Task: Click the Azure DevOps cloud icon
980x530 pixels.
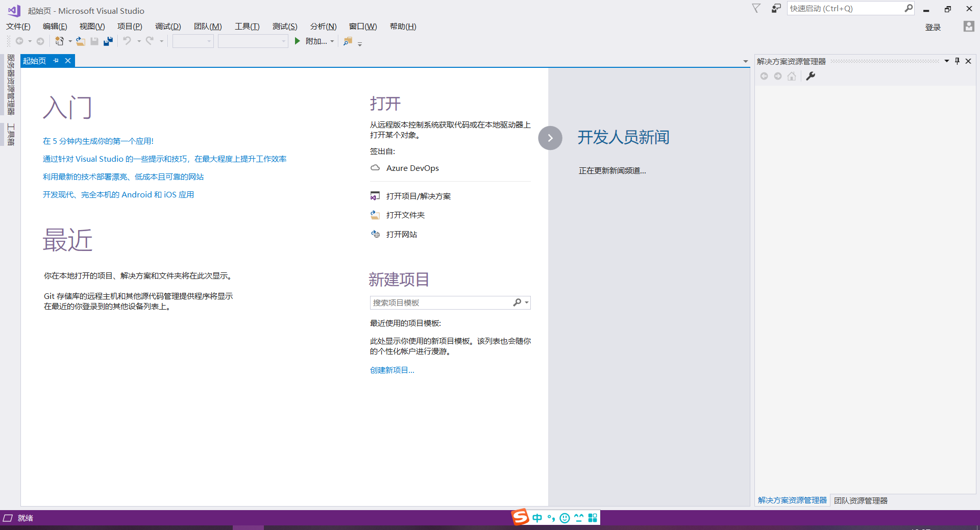Action: point(375,168)
